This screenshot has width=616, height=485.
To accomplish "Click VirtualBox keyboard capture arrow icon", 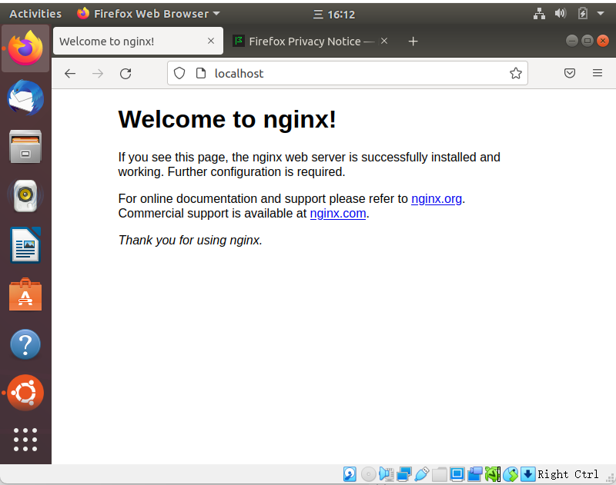I will point(528,474).
